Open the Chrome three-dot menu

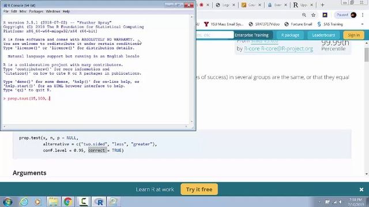[363, 15]
